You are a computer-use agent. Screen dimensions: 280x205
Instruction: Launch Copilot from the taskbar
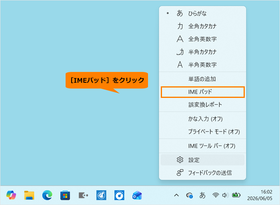(11, 195)
